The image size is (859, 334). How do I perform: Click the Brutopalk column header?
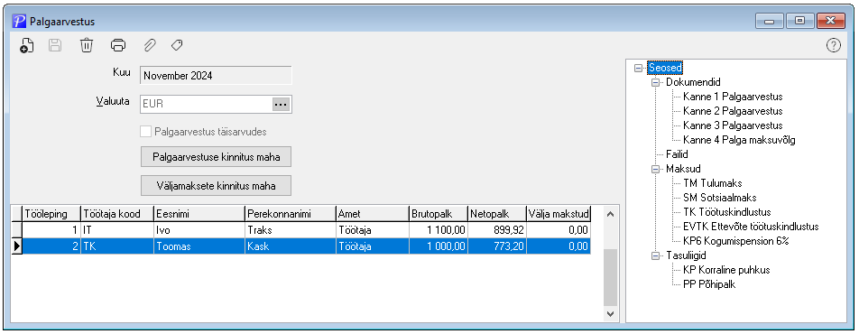click(x=439, y=213)
